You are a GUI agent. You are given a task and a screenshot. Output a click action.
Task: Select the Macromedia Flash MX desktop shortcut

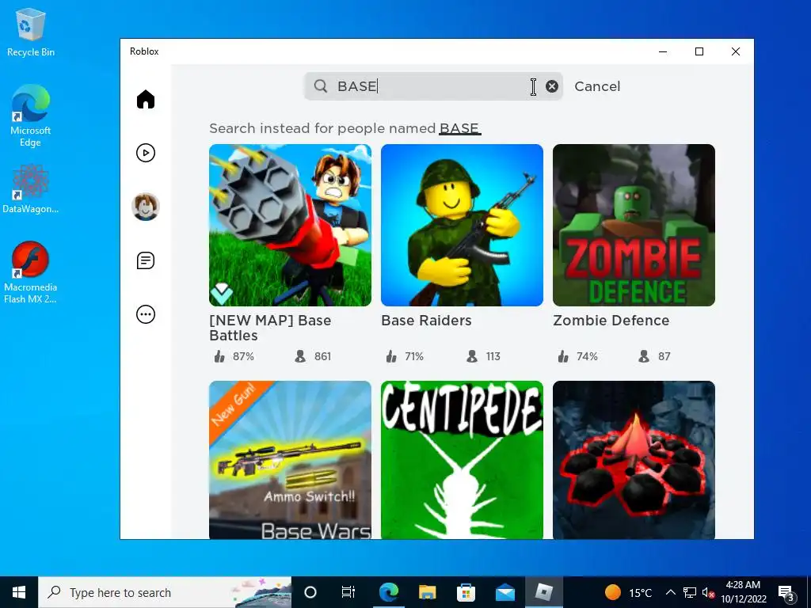pos(31,273)
